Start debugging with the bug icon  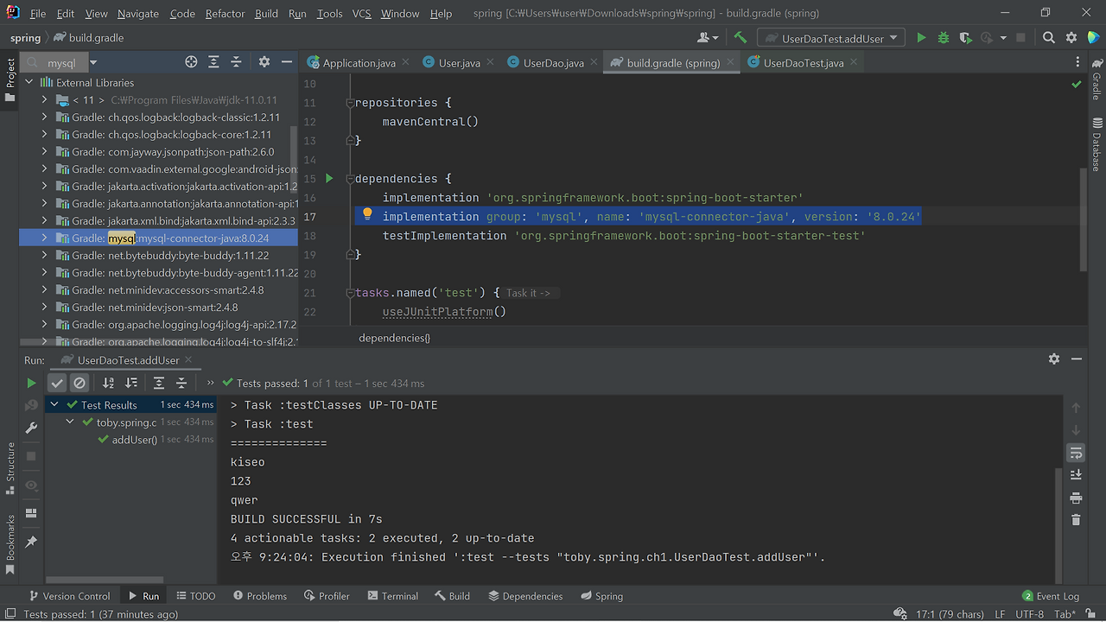[944, 38]
